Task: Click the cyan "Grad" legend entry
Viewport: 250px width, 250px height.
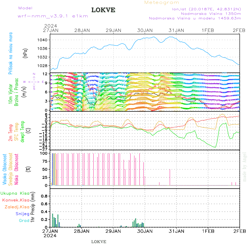Action: point(24,221)
